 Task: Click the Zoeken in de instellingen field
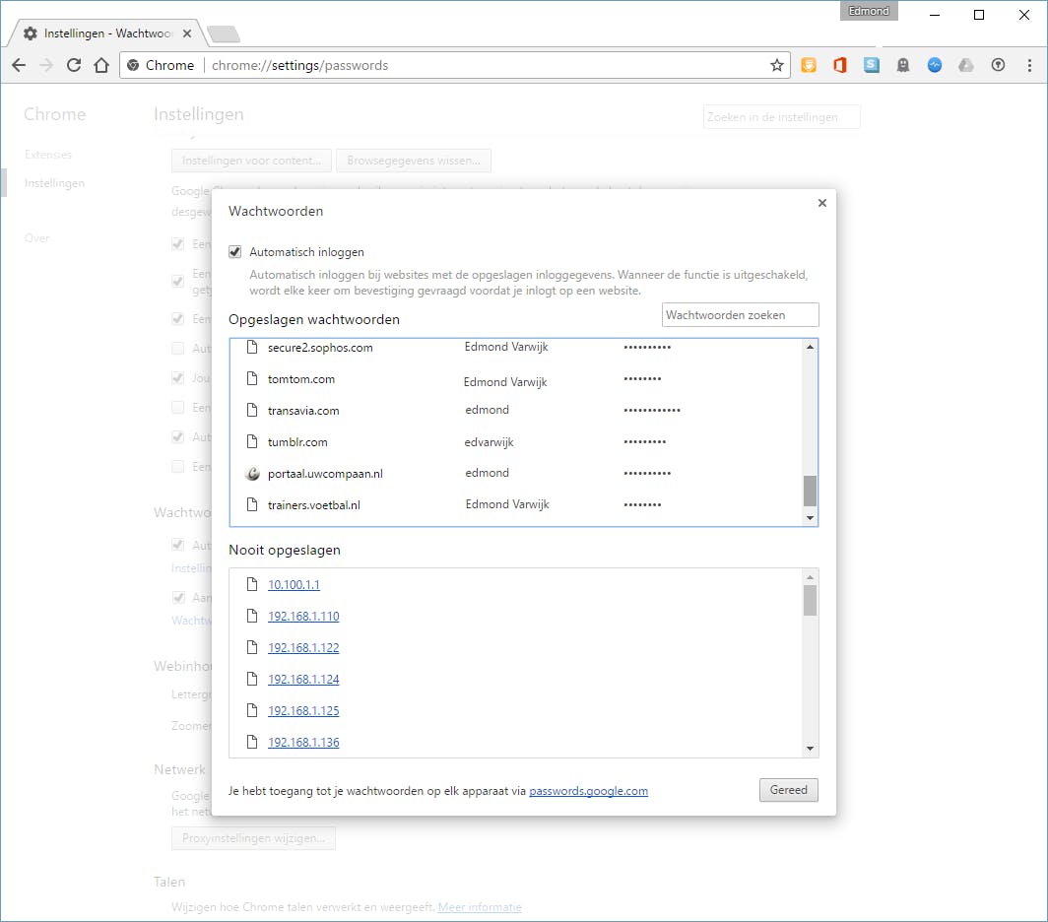point(781,117)
